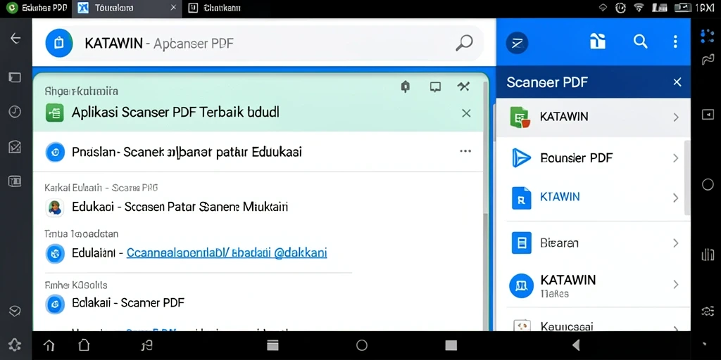Open the package icon in the blue header
This screenshot has height=360, width=721.
point(597,41)
